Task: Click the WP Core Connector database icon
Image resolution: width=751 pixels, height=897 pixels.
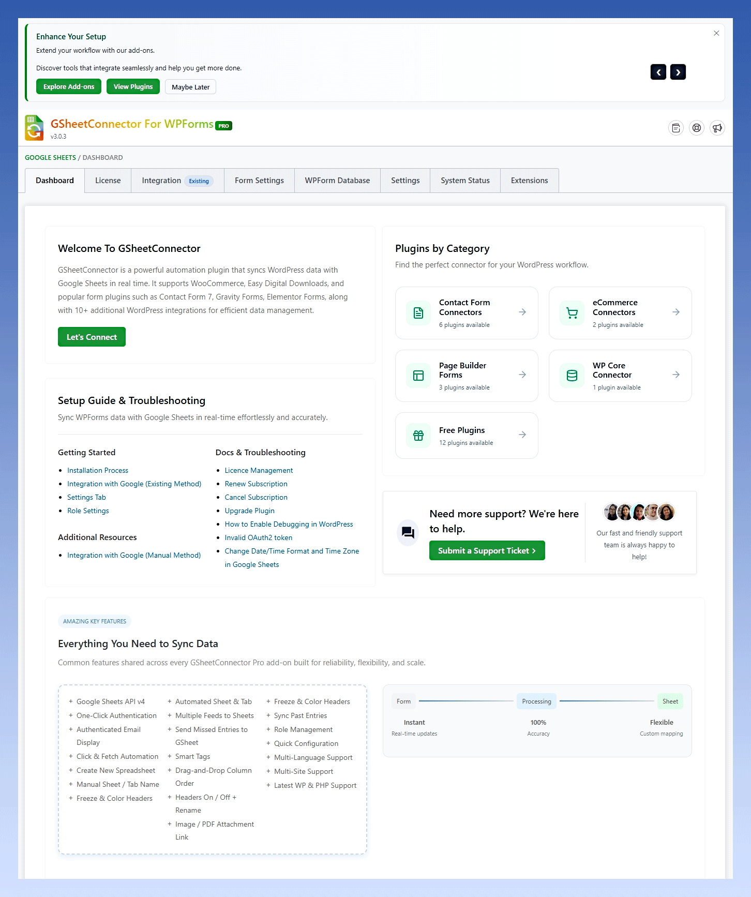Action: click(x=572, y=376)
